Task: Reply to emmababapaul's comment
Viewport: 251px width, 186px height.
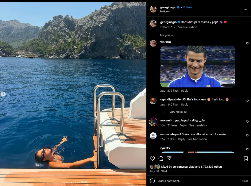Action: pyautogui.click(x=181, y=139)
